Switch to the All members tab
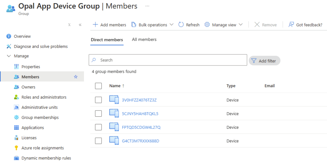This screenshot has height=163, width=327. 144,40
